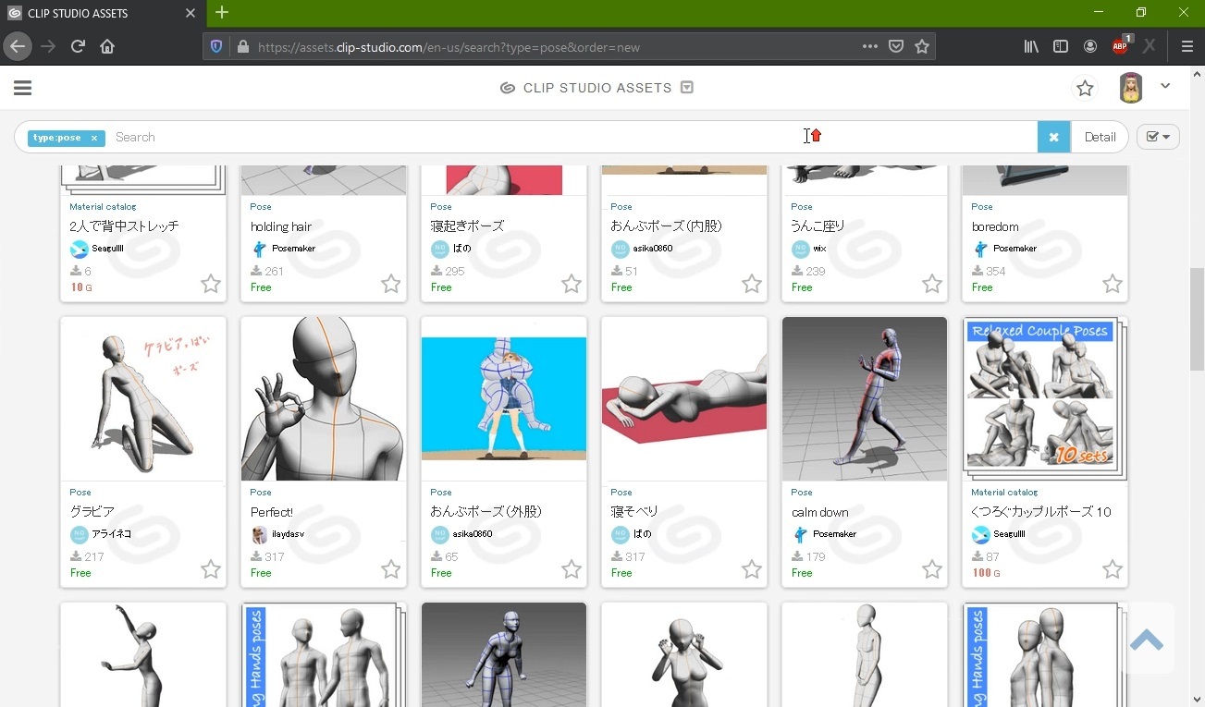Favorite the 'グラビア' pose
The width and height of the screenshot is (1205, 707).
(211, 569)
